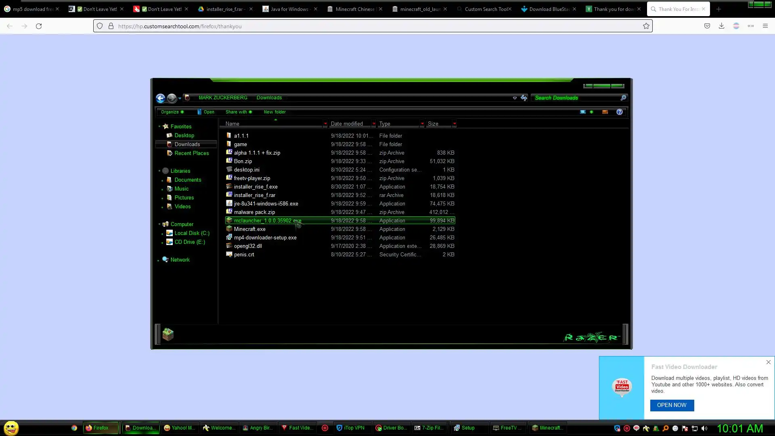Click the Firefox downloads arrow icon
Screen dimensions: 775x436
point(721,26)
